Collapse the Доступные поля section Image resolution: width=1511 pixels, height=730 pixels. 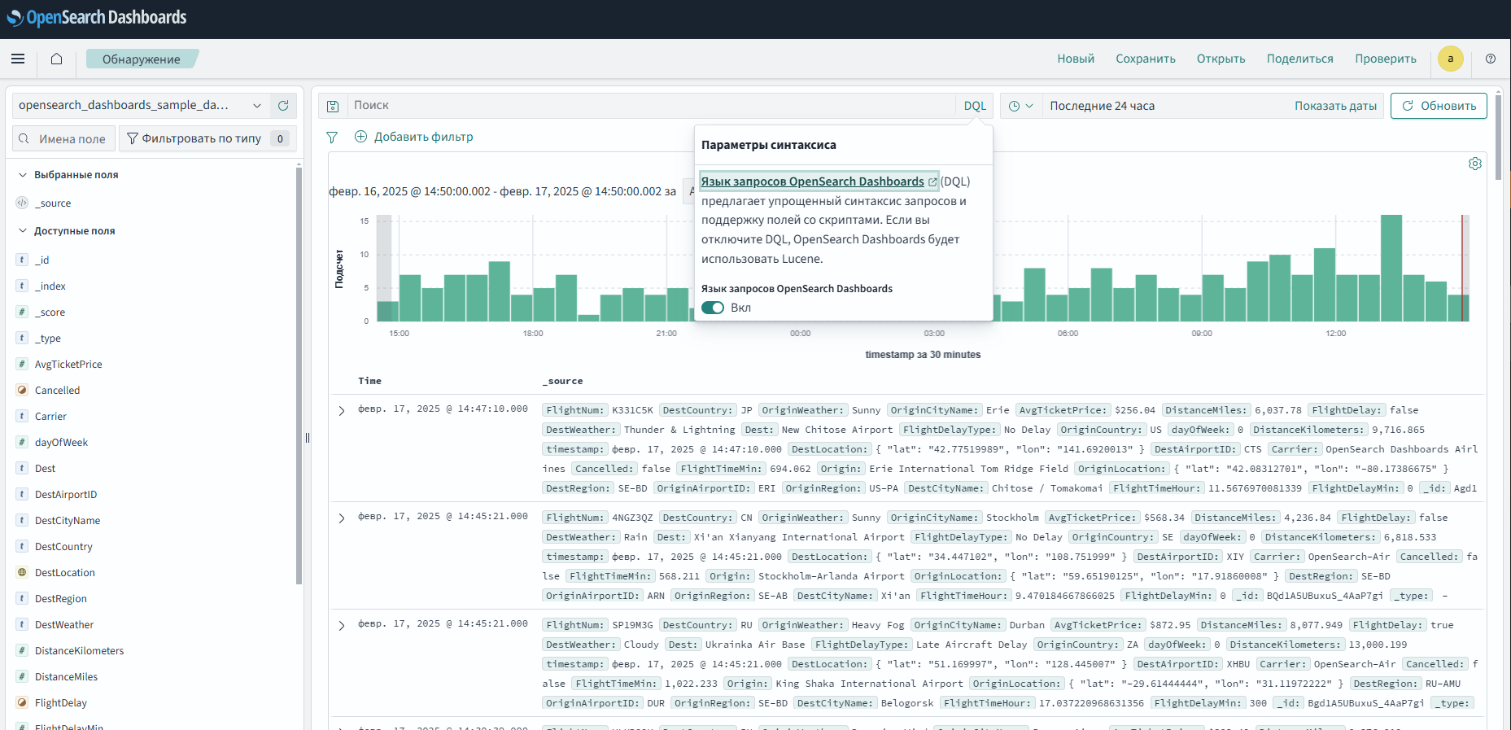[x=23, y=231]
